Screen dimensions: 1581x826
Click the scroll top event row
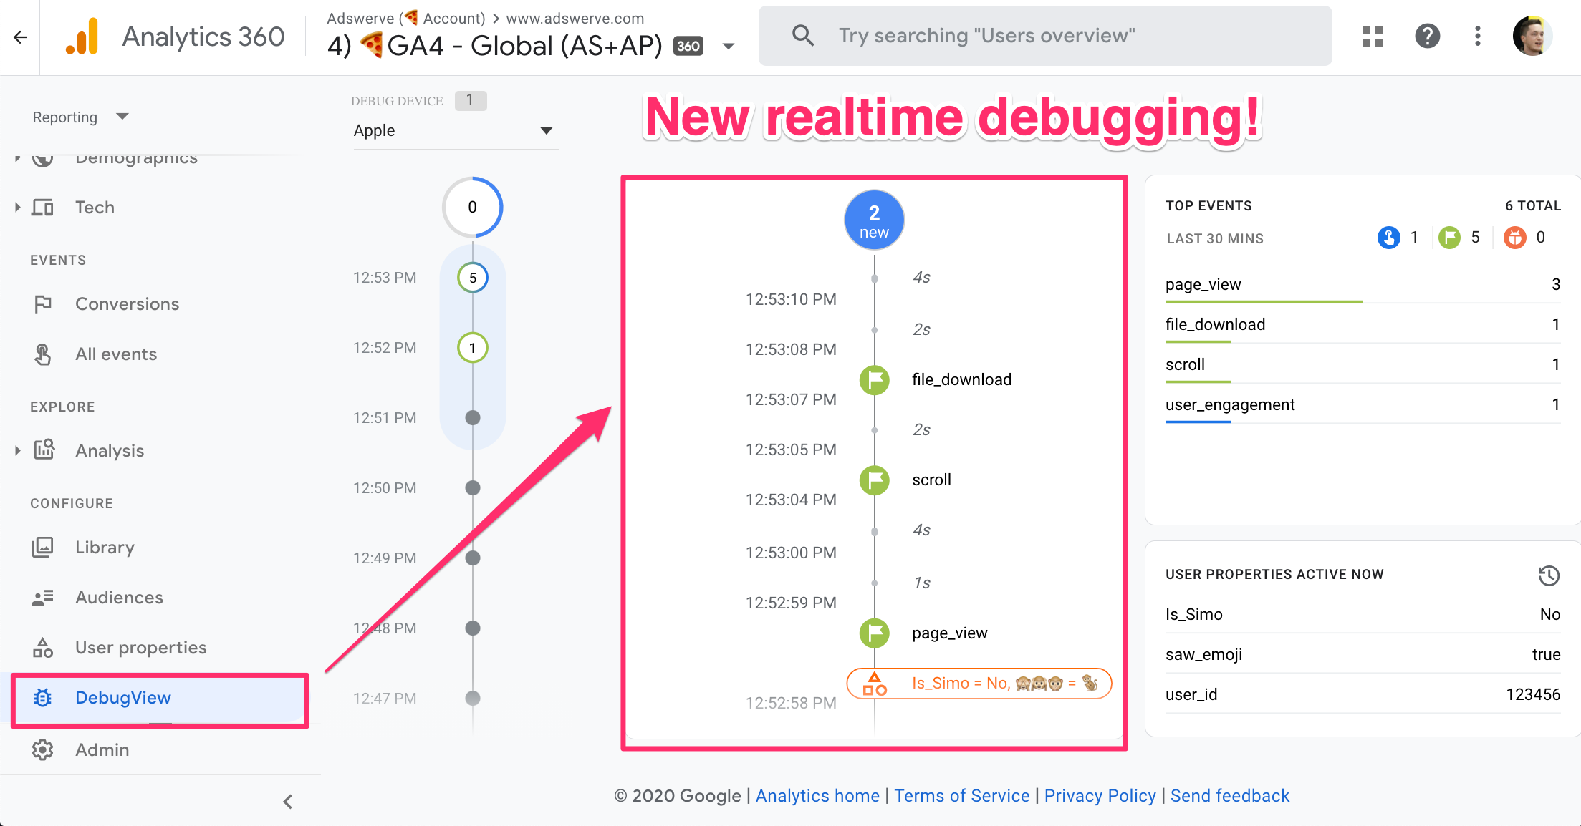click(1363, 365)
